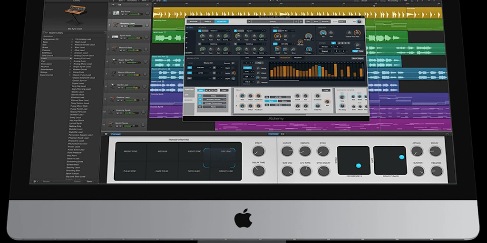Click the blue highlighted sequencer step bar
The height and width of the screenshot is (243, 487).
point(319,71)
